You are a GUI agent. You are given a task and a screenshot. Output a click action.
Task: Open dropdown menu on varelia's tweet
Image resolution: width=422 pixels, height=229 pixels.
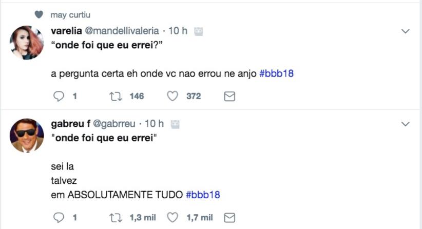(x=405, y=31)
